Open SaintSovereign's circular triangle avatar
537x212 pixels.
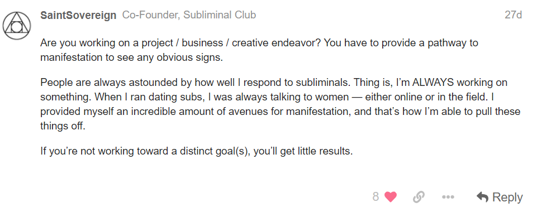(x=17, y=26)
